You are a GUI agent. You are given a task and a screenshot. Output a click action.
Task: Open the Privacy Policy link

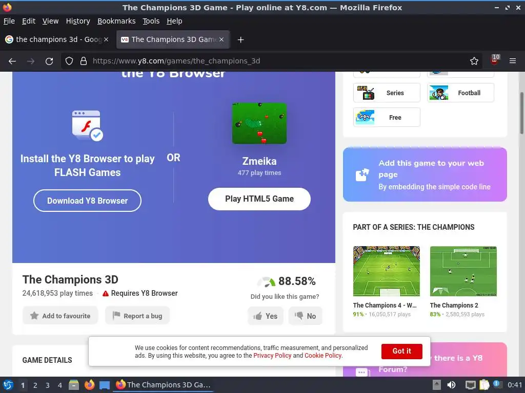272,356
